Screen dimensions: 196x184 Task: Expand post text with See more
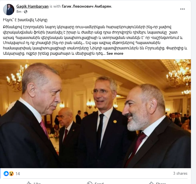pyautogui.click(x=115, y=53)
